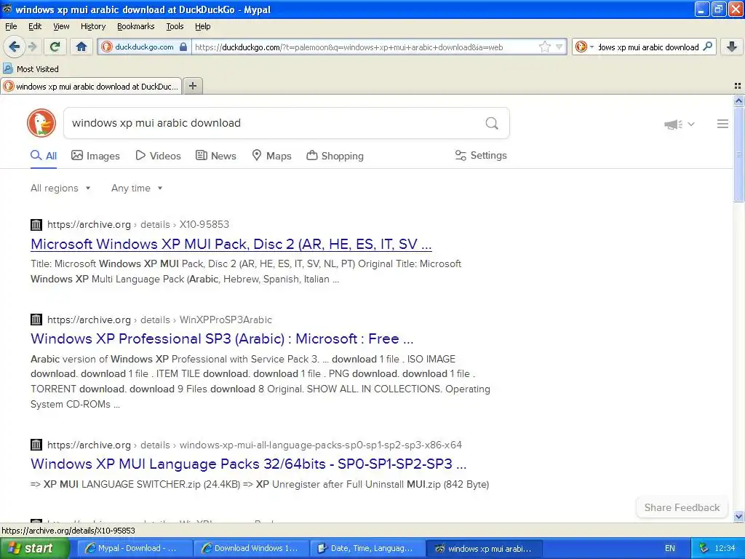Click the vertical scrollbar thumb
The width and height of the screenshot is (745, 559).
tap(738, 154)
